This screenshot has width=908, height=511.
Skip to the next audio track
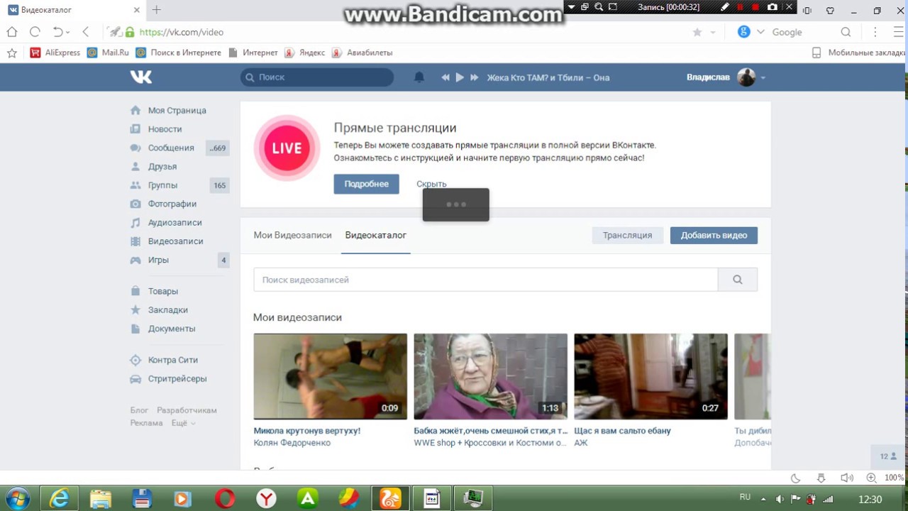pyautogui.click(x=475, y=77)
